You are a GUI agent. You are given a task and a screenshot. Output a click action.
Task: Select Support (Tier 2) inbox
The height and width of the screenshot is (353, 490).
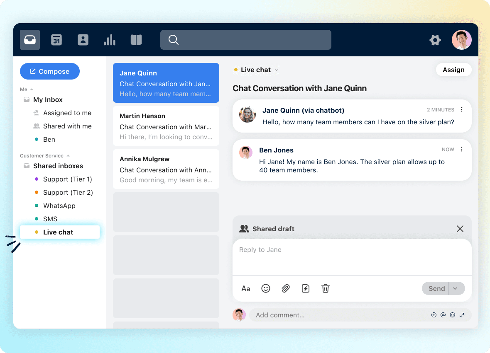tap(68, 192)
